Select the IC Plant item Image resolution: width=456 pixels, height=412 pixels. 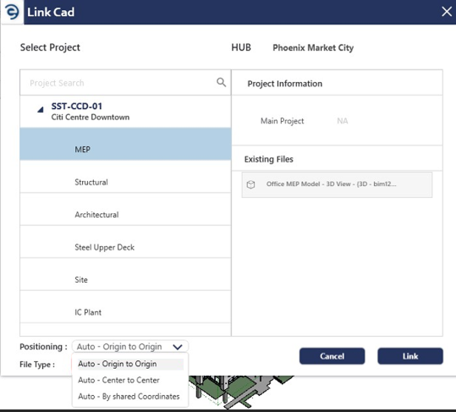click(x=88, y=312)
